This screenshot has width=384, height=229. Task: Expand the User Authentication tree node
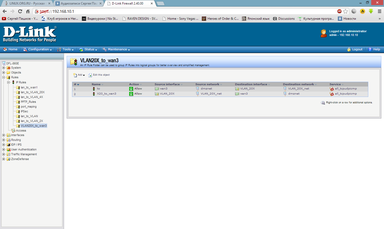point(4,150)
